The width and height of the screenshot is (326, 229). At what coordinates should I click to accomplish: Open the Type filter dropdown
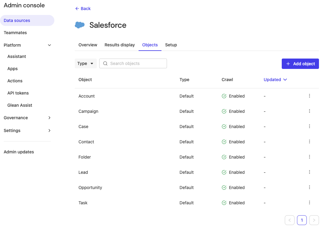click(85, 63)
